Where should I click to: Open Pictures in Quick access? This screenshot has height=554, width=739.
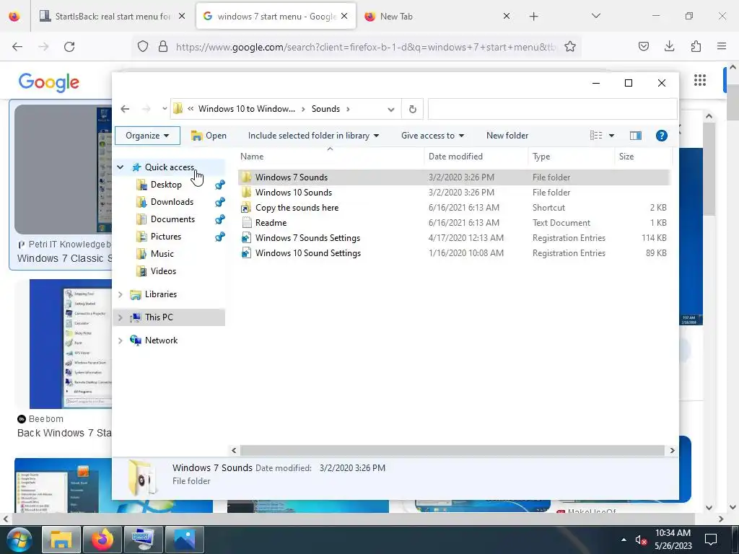click(x=165, y=237)
